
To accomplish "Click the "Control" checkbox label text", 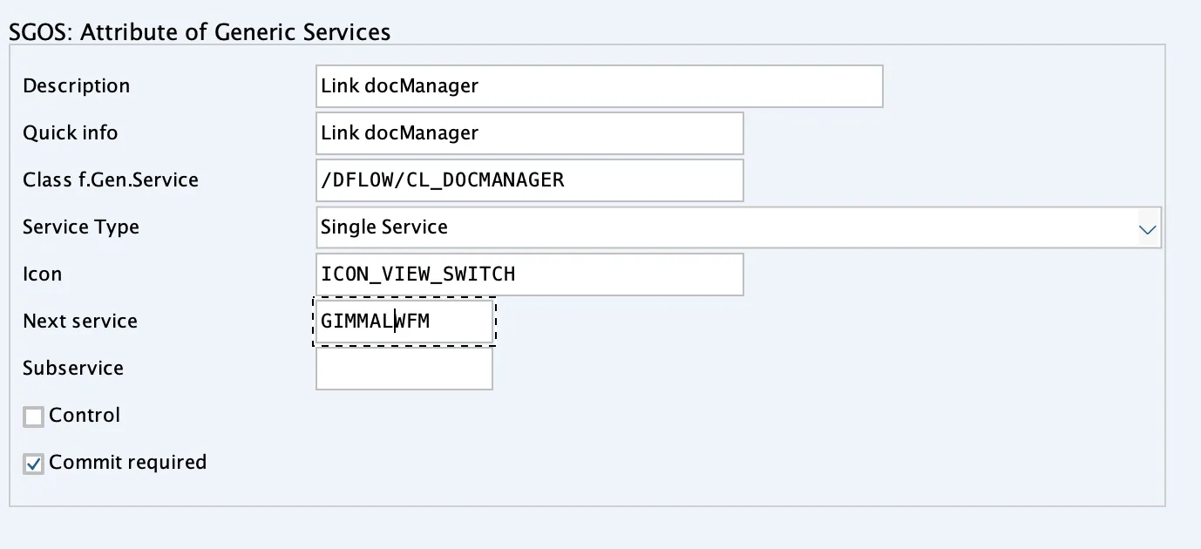I will [85, 416].
